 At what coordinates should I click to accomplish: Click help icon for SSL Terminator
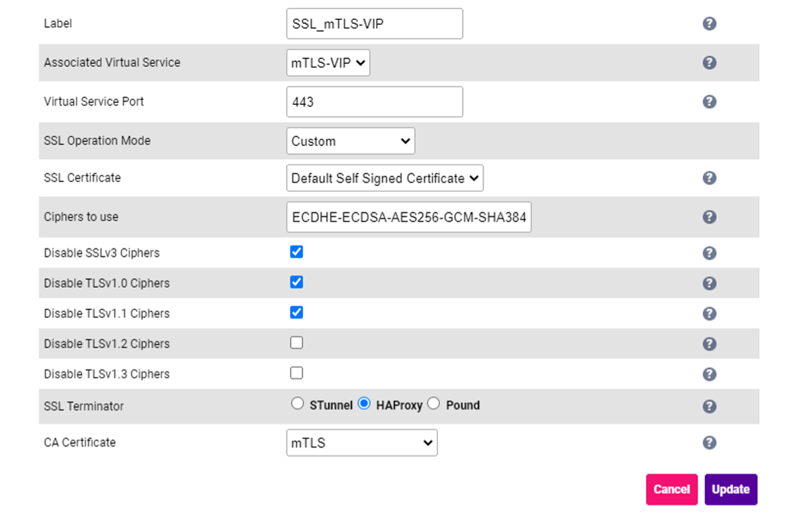coord(709,406)
